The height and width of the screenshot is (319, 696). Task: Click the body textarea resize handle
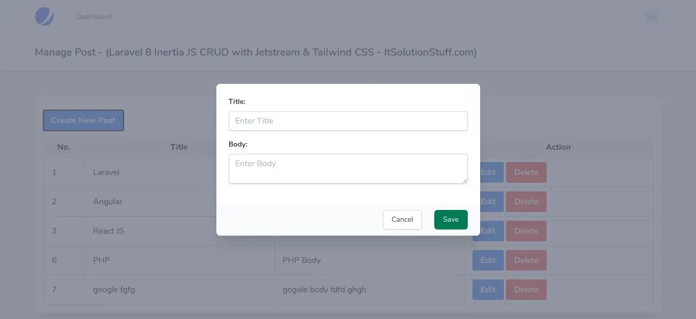click(465, 181)
